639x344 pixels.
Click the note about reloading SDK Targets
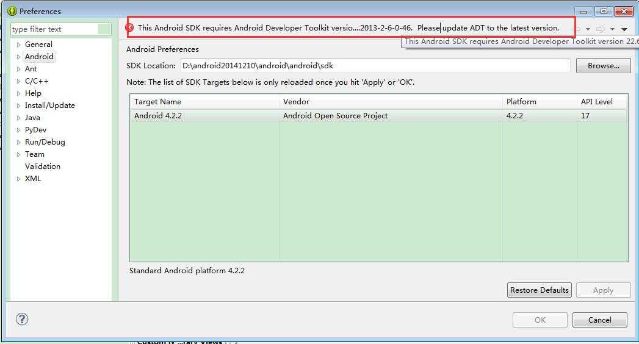270,82
